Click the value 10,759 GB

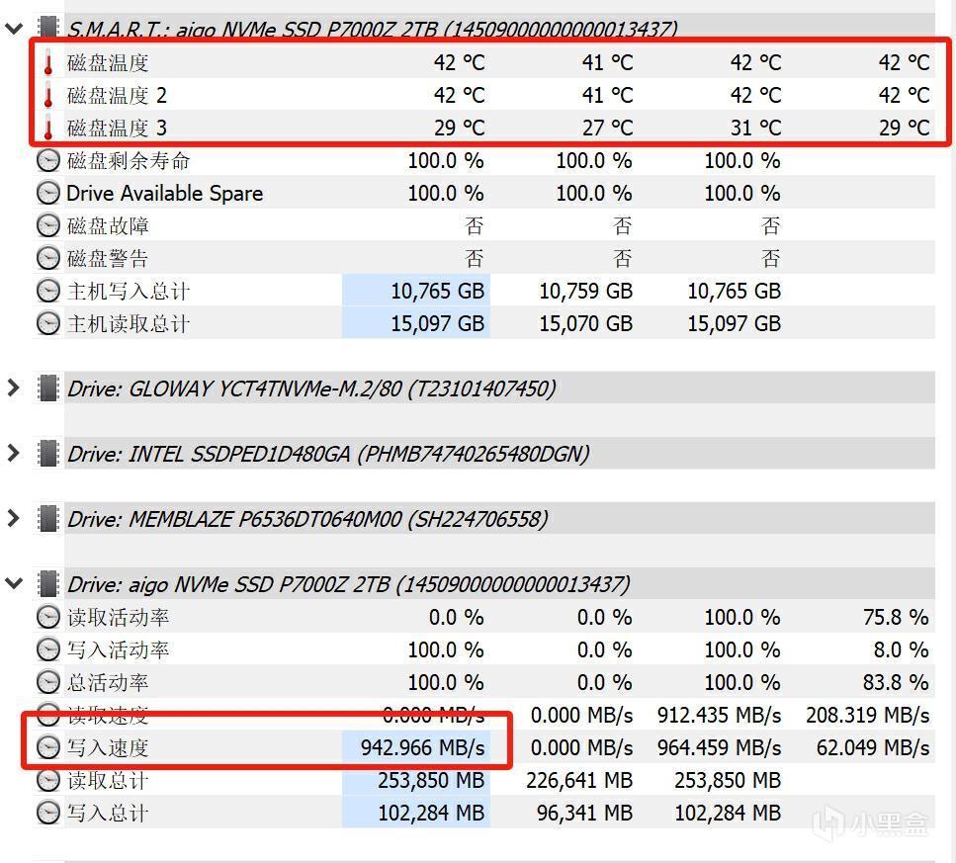pyautogui.click(x=586, y=291)
